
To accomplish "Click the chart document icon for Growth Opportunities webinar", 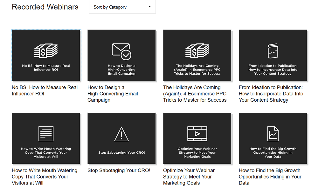I will tap(273, 134).
